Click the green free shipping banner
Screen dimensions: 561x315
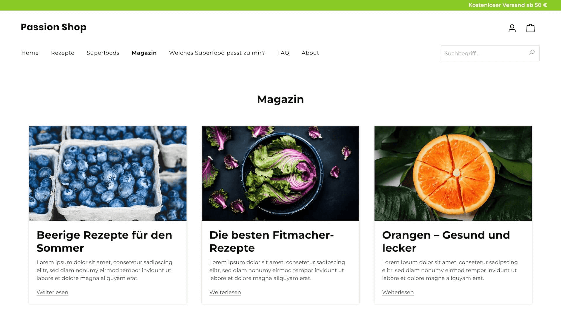point(280,5)
